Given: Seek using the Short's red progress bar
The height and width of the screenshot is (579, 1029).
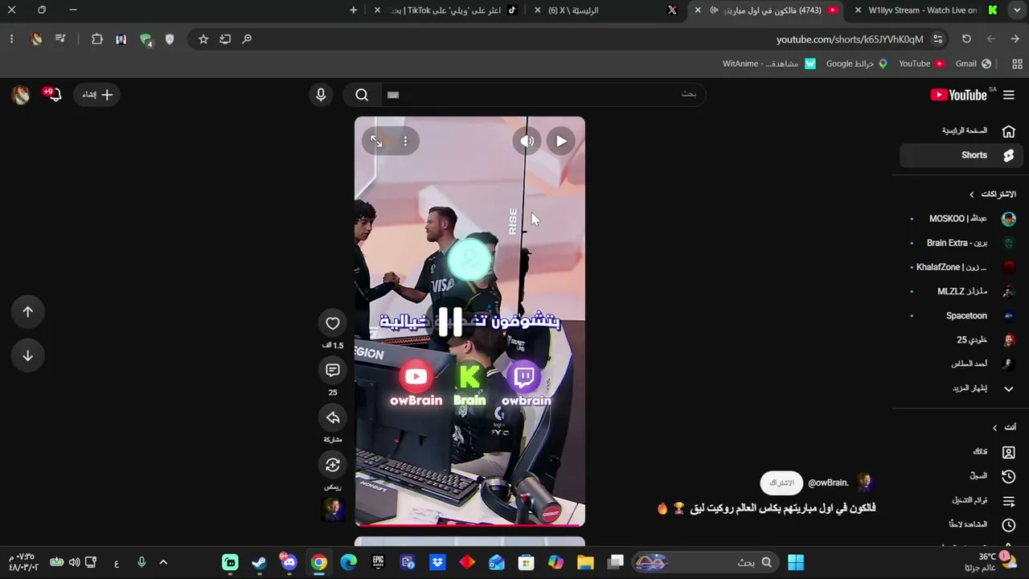Looking at the screenshot, I should (469, 525).
